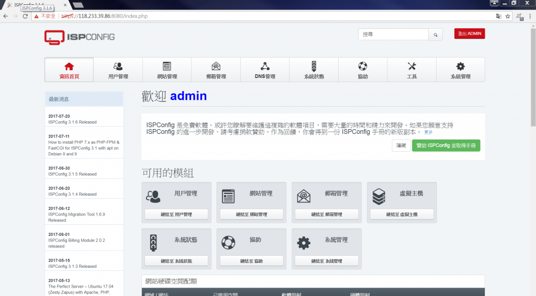Open ISPConfig 3.1.4 Released news item
This screenshot has width=536, height=296.
click(72, 194)
